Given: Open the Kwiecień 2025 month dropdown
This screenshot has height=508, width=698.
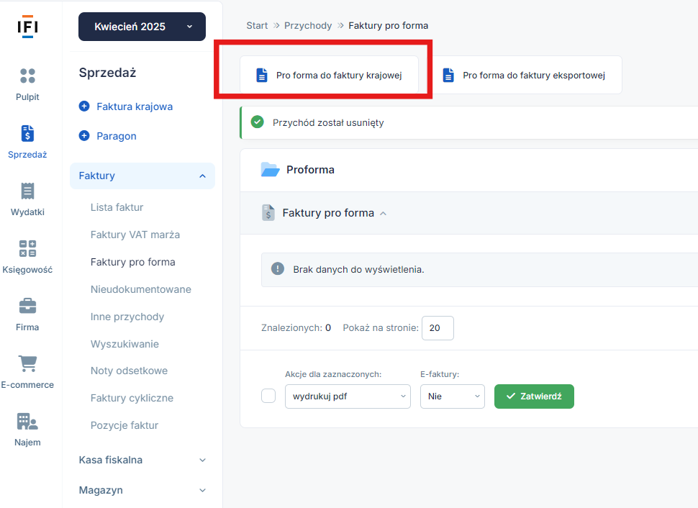Looking at the screenshot, I should tap(142, 27).
